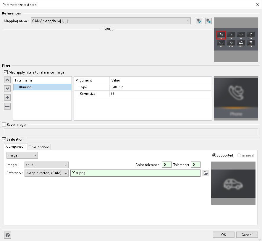Remove filter with the minus button
262x241 pixels.
click(7, 106)
